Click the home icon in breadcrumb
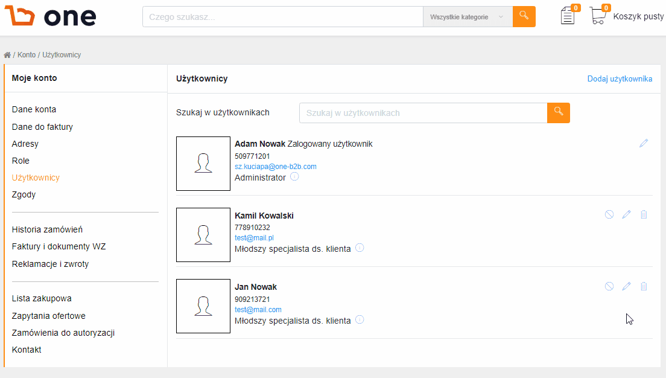This screenshot has height=378, width=666. pyautogui.click(x=7, y=55)
